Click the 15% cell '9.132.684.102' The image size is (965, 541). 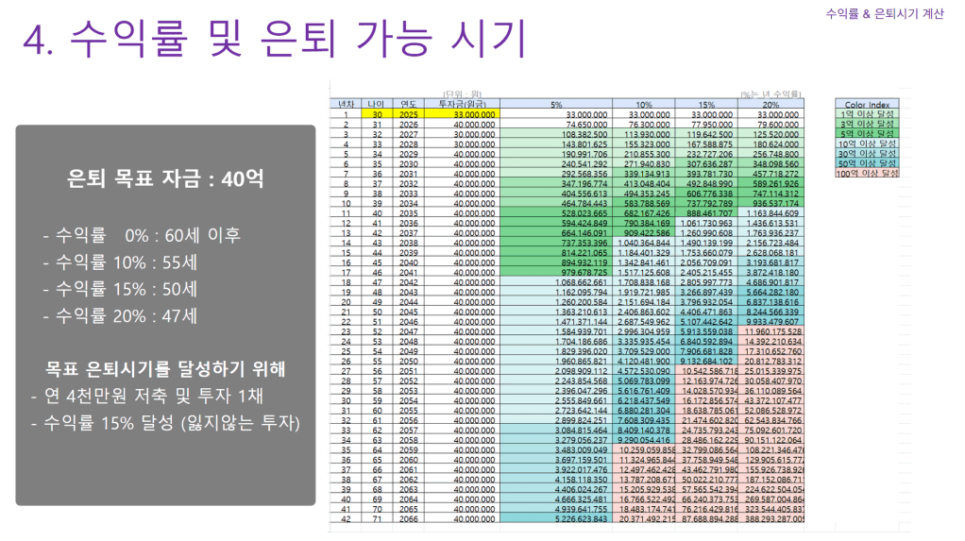click(x=706, y=361)
